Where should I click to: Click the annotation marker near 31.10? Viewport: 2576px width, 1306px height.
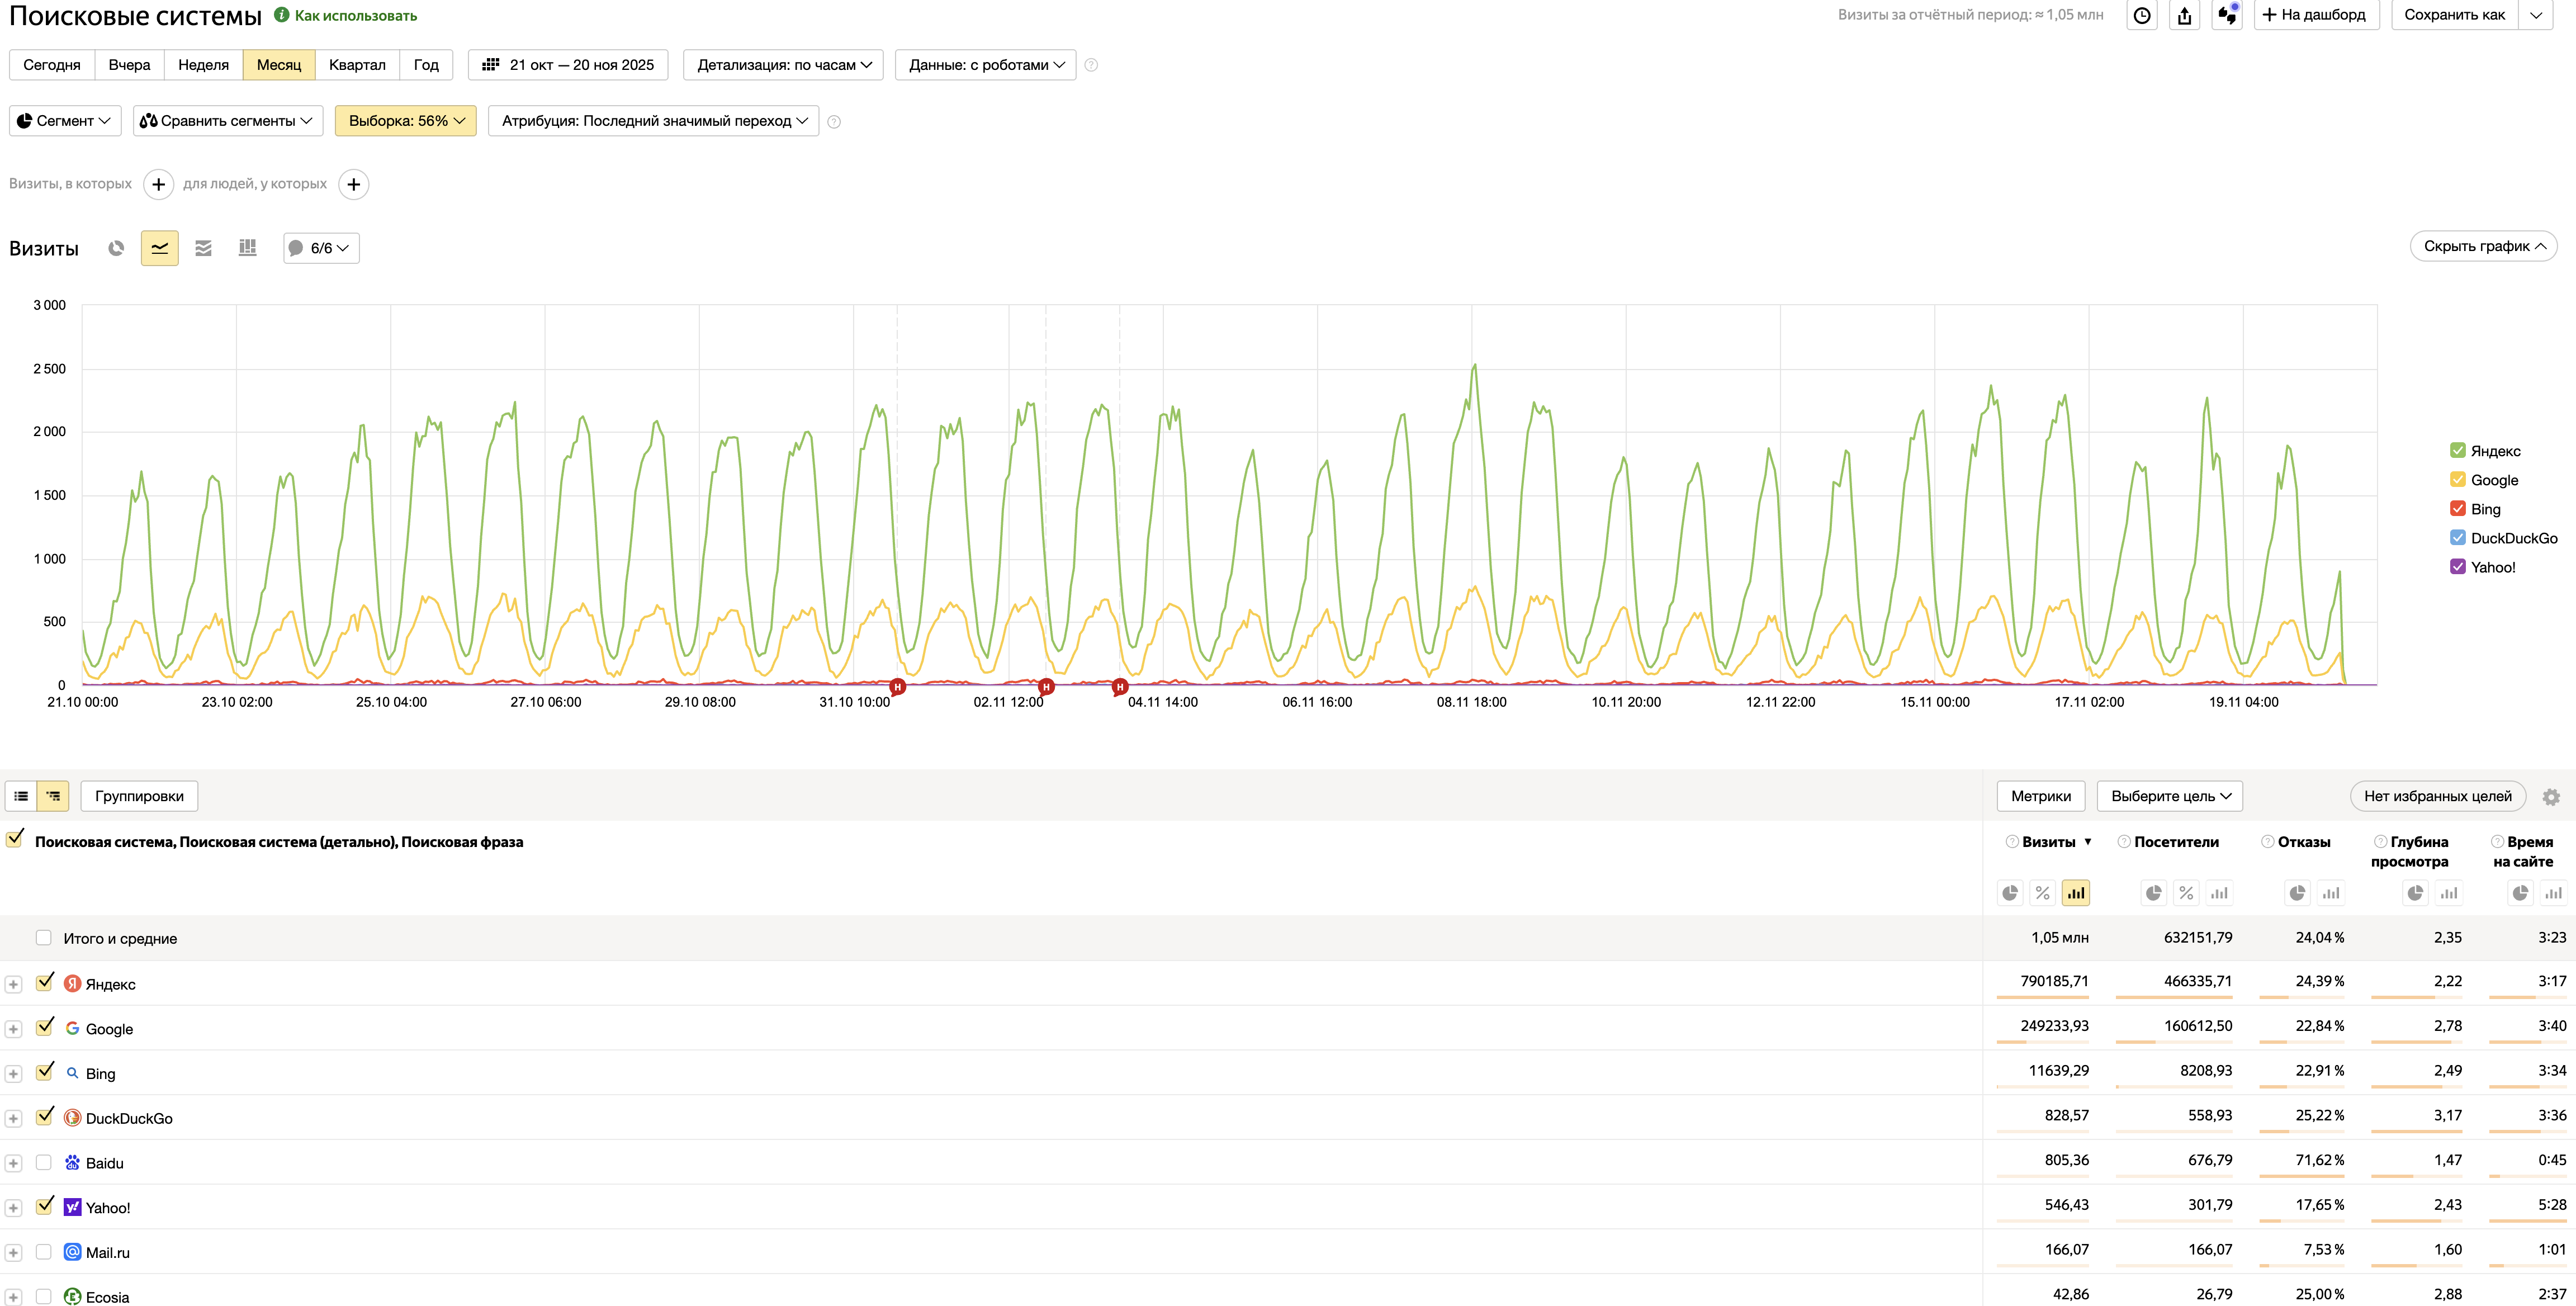897,687
